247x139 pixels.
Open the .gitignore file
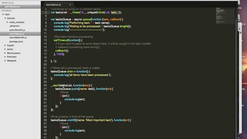click(15, 26)
